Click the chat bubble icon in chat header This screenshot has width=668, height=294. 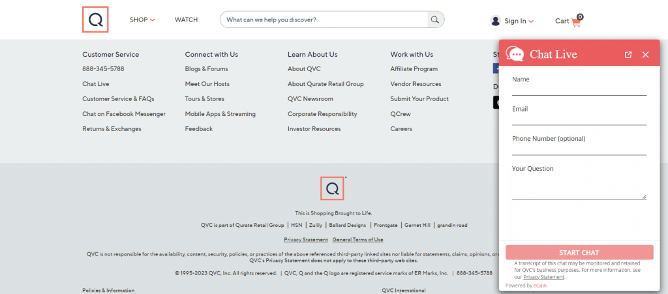coord(515,54)
